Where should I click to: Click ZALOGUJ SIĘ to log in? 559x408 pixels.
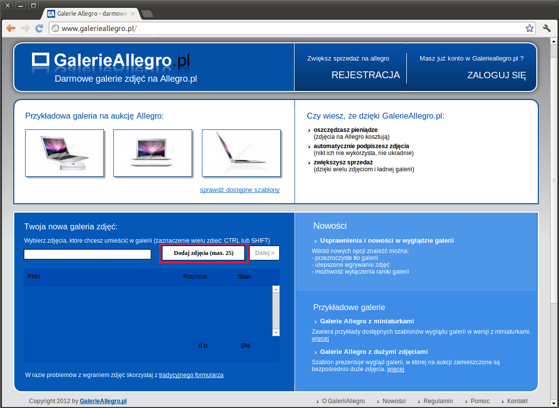pyautogui.click(x=496, y=75)
